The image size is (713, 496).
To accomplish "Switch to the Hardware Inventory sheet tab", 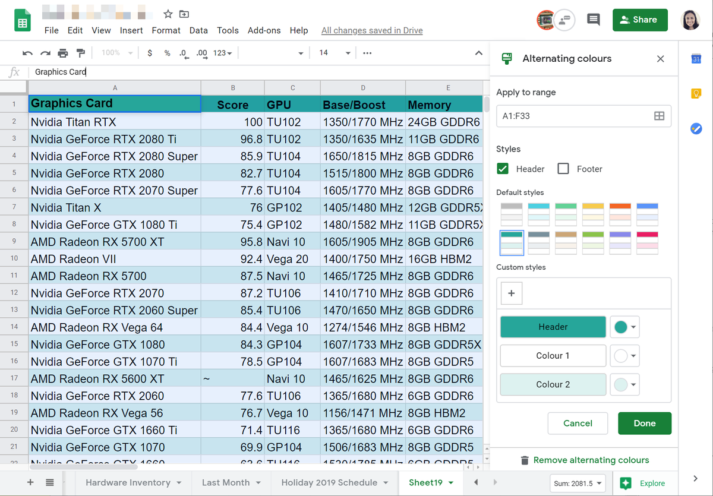I will point(127,483).
